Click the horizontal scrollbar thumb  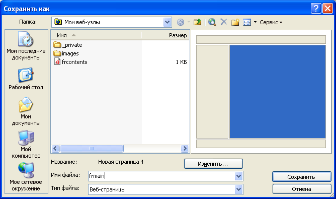pyautogui.click(x=92, y=148)
